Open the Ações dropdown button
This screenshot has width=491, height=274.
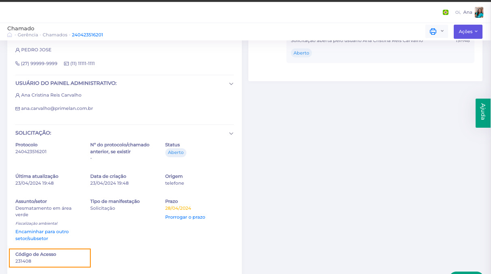click(468, 32)
